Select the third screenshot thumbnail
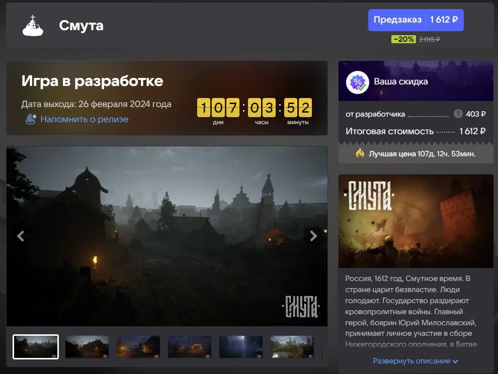The height and width of the screenshot is (374, 498). (138, 347)
